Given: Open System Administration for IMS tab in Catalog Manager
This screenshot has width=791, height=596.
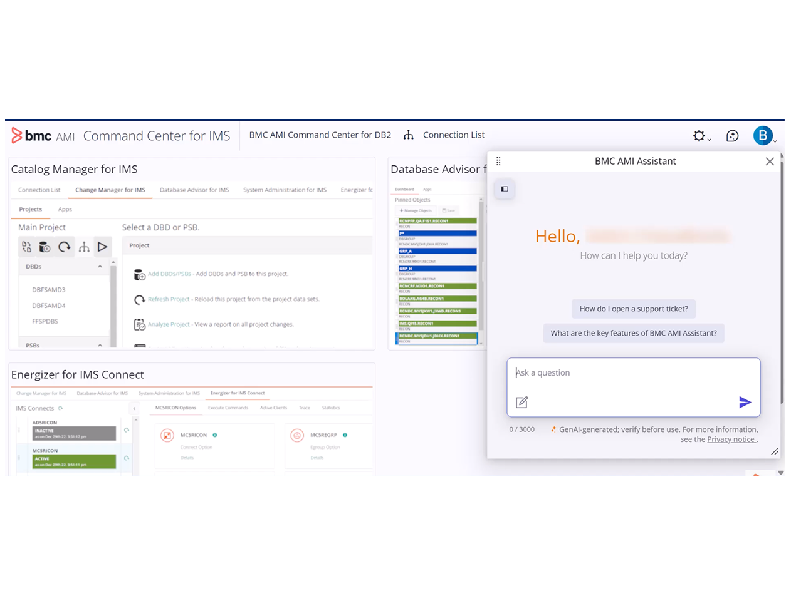Looking at the screenshot, I should (x=285, y=190).
